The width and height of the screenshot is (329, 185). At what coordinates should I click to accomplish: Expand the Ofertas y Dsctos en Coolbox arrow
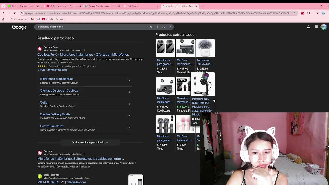129,92
